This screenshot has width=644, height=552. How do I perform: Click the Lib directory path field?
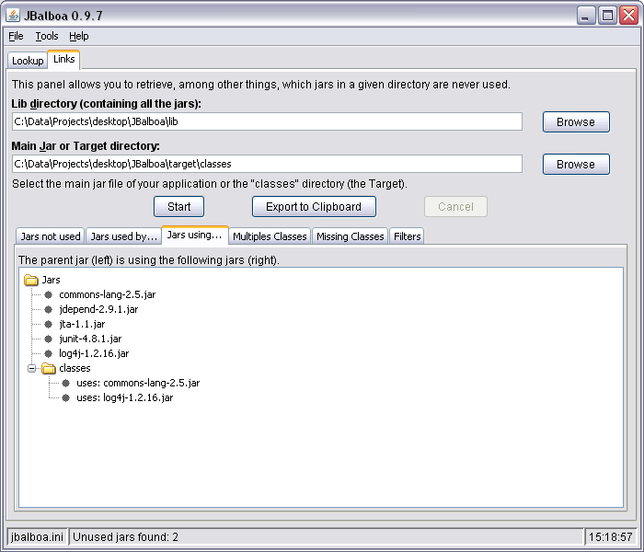[x=267, y=121]
